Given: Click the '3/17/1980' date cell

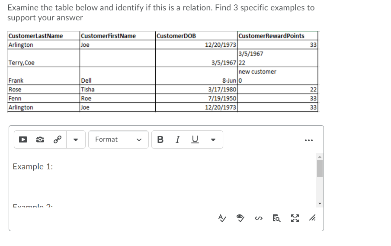Looking at the screenshot, I should (196, 89).
